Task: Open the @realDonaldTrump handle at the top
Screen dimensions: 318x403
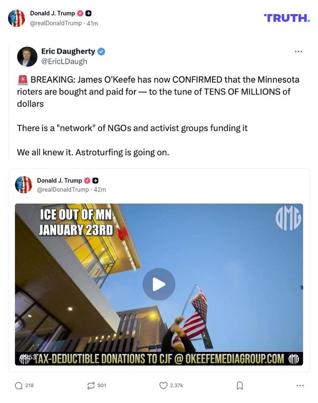Action: coord(56,23)
